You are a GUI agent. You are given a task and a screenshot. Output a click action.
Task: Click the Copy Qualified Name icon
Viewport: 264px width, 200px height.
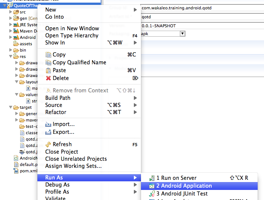click(48, 62)
